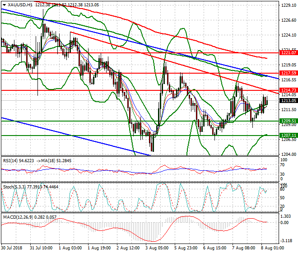The width and height of the screenshot is (298, 253).
Task: Click the 7 Aug 08:00 time label
Action: [x=244, y=248]
